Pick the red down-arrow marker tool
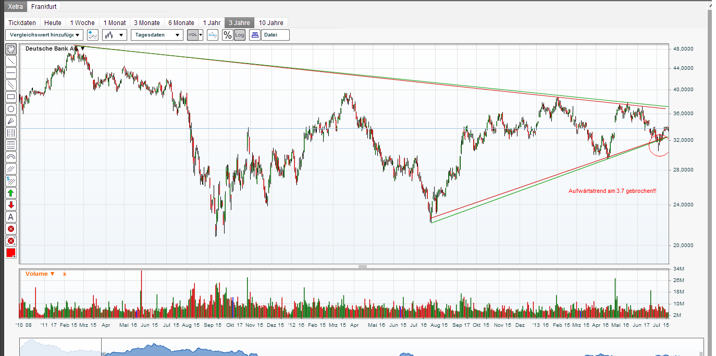Viewport: 716px width, 356px height. [x=10, y=205]
